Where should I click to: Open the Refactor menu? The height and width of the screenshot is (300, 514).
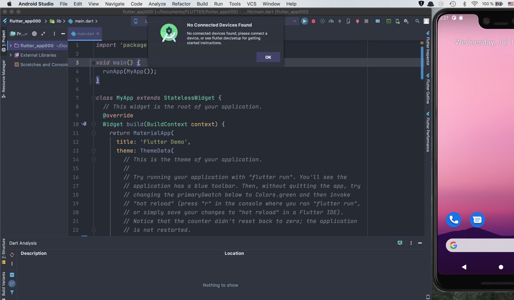[x=181, y=4]
